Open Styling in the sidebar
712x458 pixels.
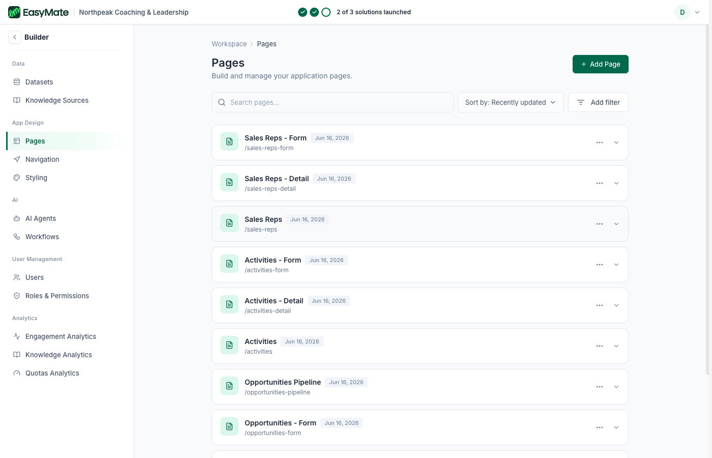pyautogui.click(x=64, y=178)
